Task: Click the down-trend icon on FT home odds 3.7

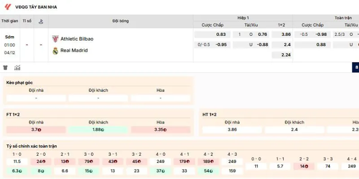Action: click(39, 130)
